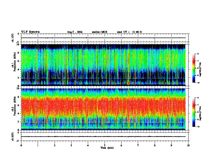Viewport: 212px width, 163px height.
Task: Click the ch.3(V) waveform axis label
Action: pos(13,137)
